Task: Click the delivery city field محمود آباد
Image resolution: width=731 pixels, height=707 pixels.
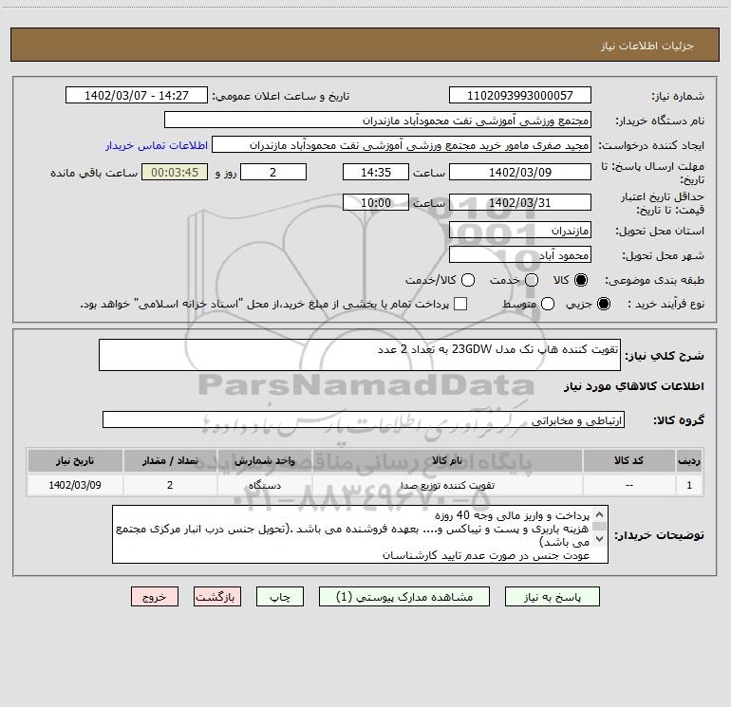Action: (x=520, y=255)
